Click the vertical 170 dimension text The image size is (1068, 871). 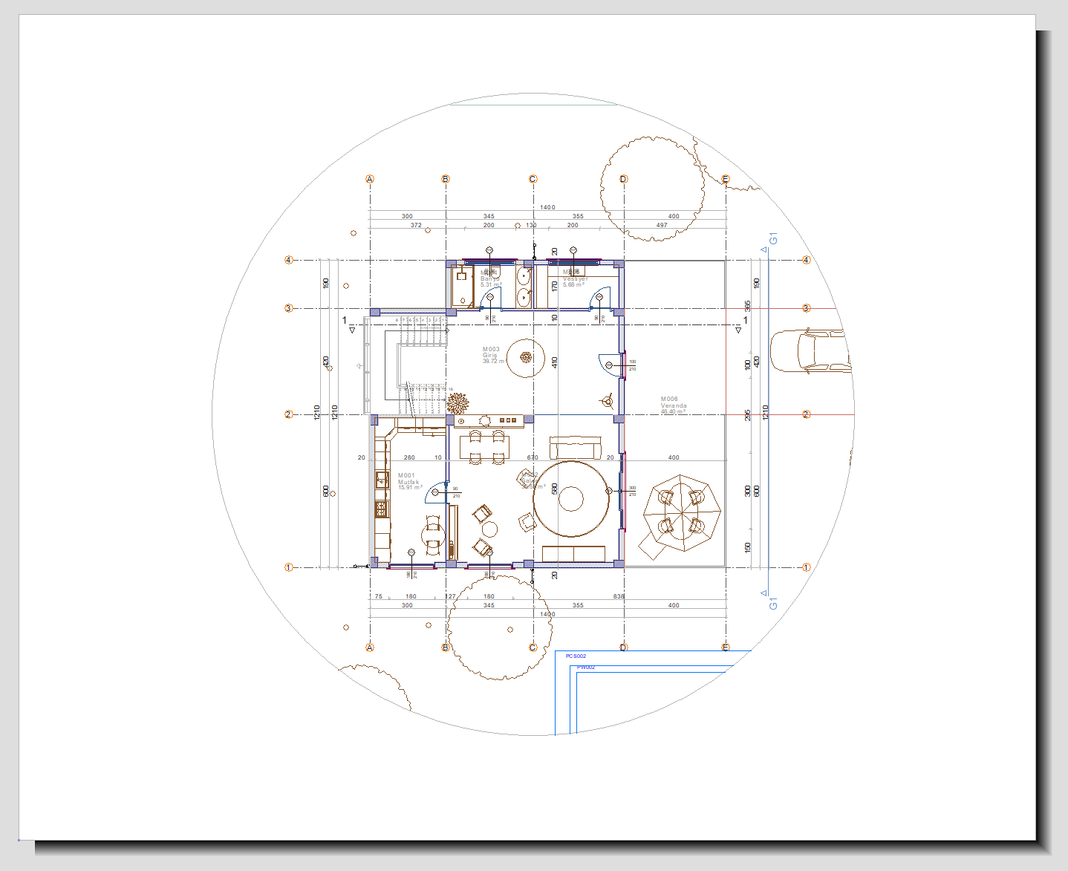(555, 285)
